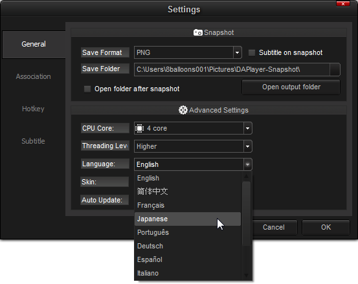Screen dimensions: 358x284
Task: Click the OK button
Action: 326,227
